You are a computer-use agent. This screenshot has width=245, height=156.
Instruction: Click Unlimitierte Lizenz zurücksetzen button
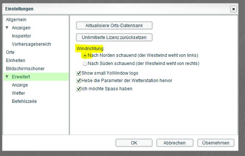(114, 37)
